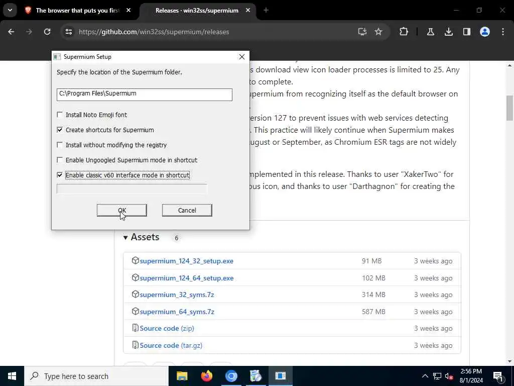
Task: Close the Brave browser tab
Action: tap(128, 11)
